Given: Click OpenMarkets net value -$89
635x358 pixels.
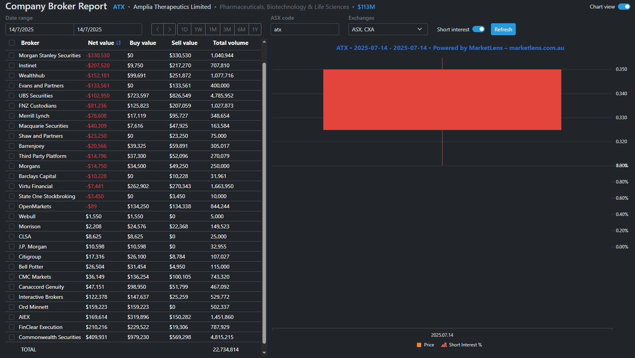Looking at the screenshot, I should 92,206.
